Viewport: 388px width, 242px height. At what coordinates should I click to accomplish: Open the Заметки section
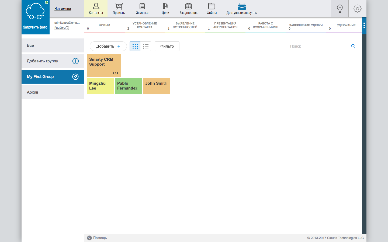pyautogui.click(x=142, y=8)
